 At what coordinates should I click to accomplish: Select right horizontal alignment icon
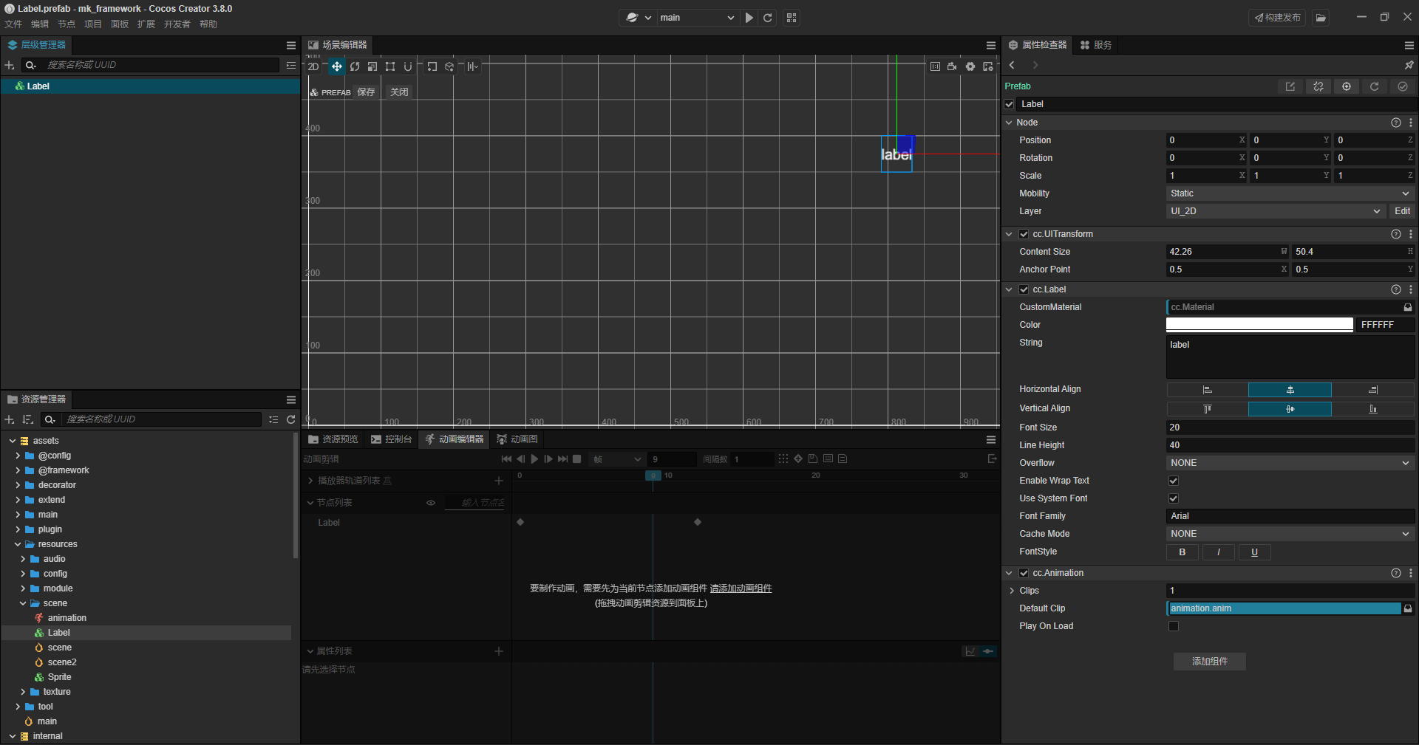pyautogui.click(x=1372, y=390)
